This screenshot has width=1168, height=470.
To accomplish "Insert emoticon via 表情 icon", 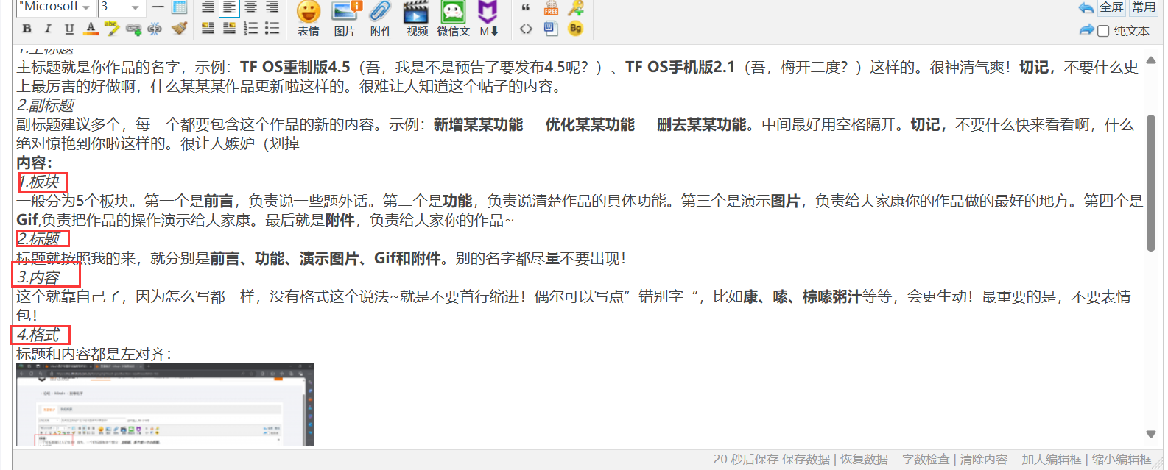I will coord(309,18).
